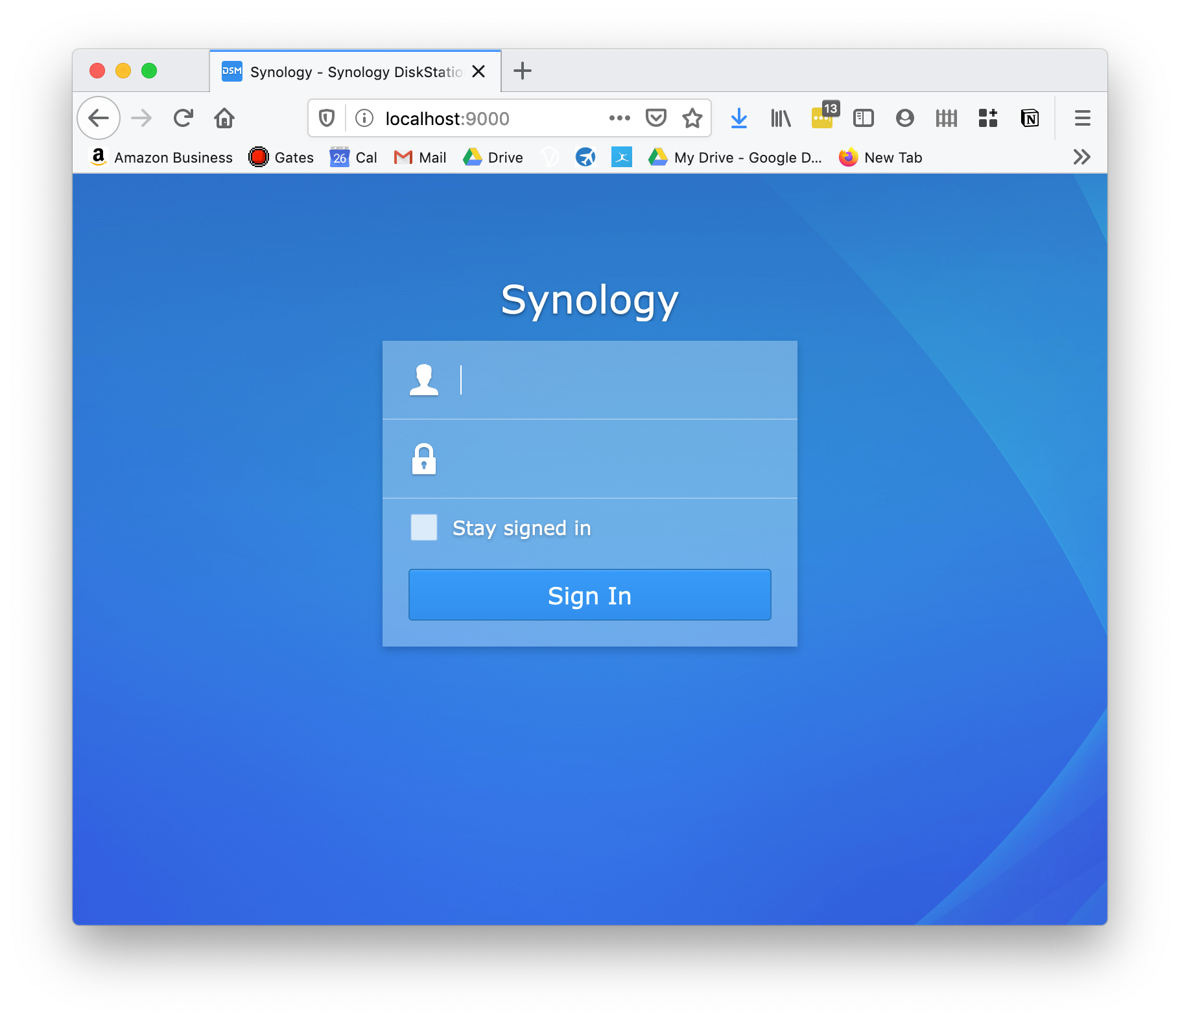
Task: Minimize the Firefox window
Action: click(123, 71)
